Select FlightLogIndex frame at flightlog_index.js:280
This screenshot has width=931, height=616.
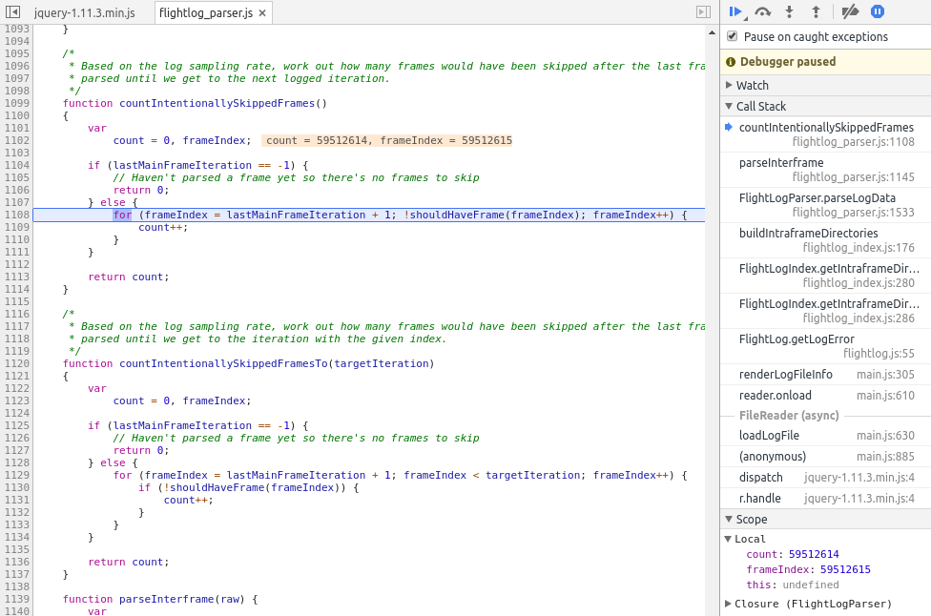[825, 276]
